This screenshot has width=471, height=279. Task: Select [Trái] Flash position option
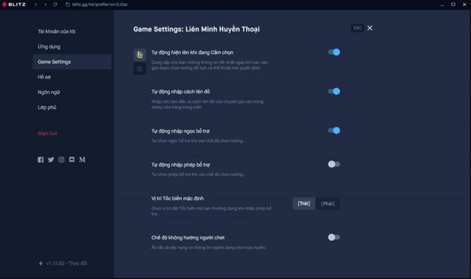304,204
